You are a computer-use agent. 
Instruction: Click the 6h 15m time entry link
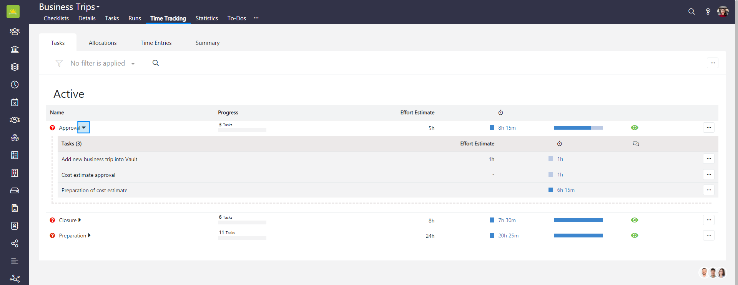pos(566,190)
